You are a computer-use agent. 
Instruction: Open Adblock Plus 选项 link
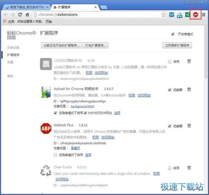[x=88, y=155]
